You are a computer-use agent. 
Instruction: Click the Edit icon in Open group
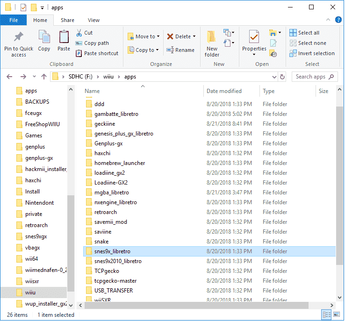273,43
